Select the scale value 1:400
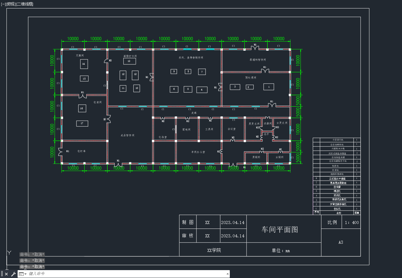Image resolution: width=402 pixels, height=278 pixels. (x=352, y=222)
